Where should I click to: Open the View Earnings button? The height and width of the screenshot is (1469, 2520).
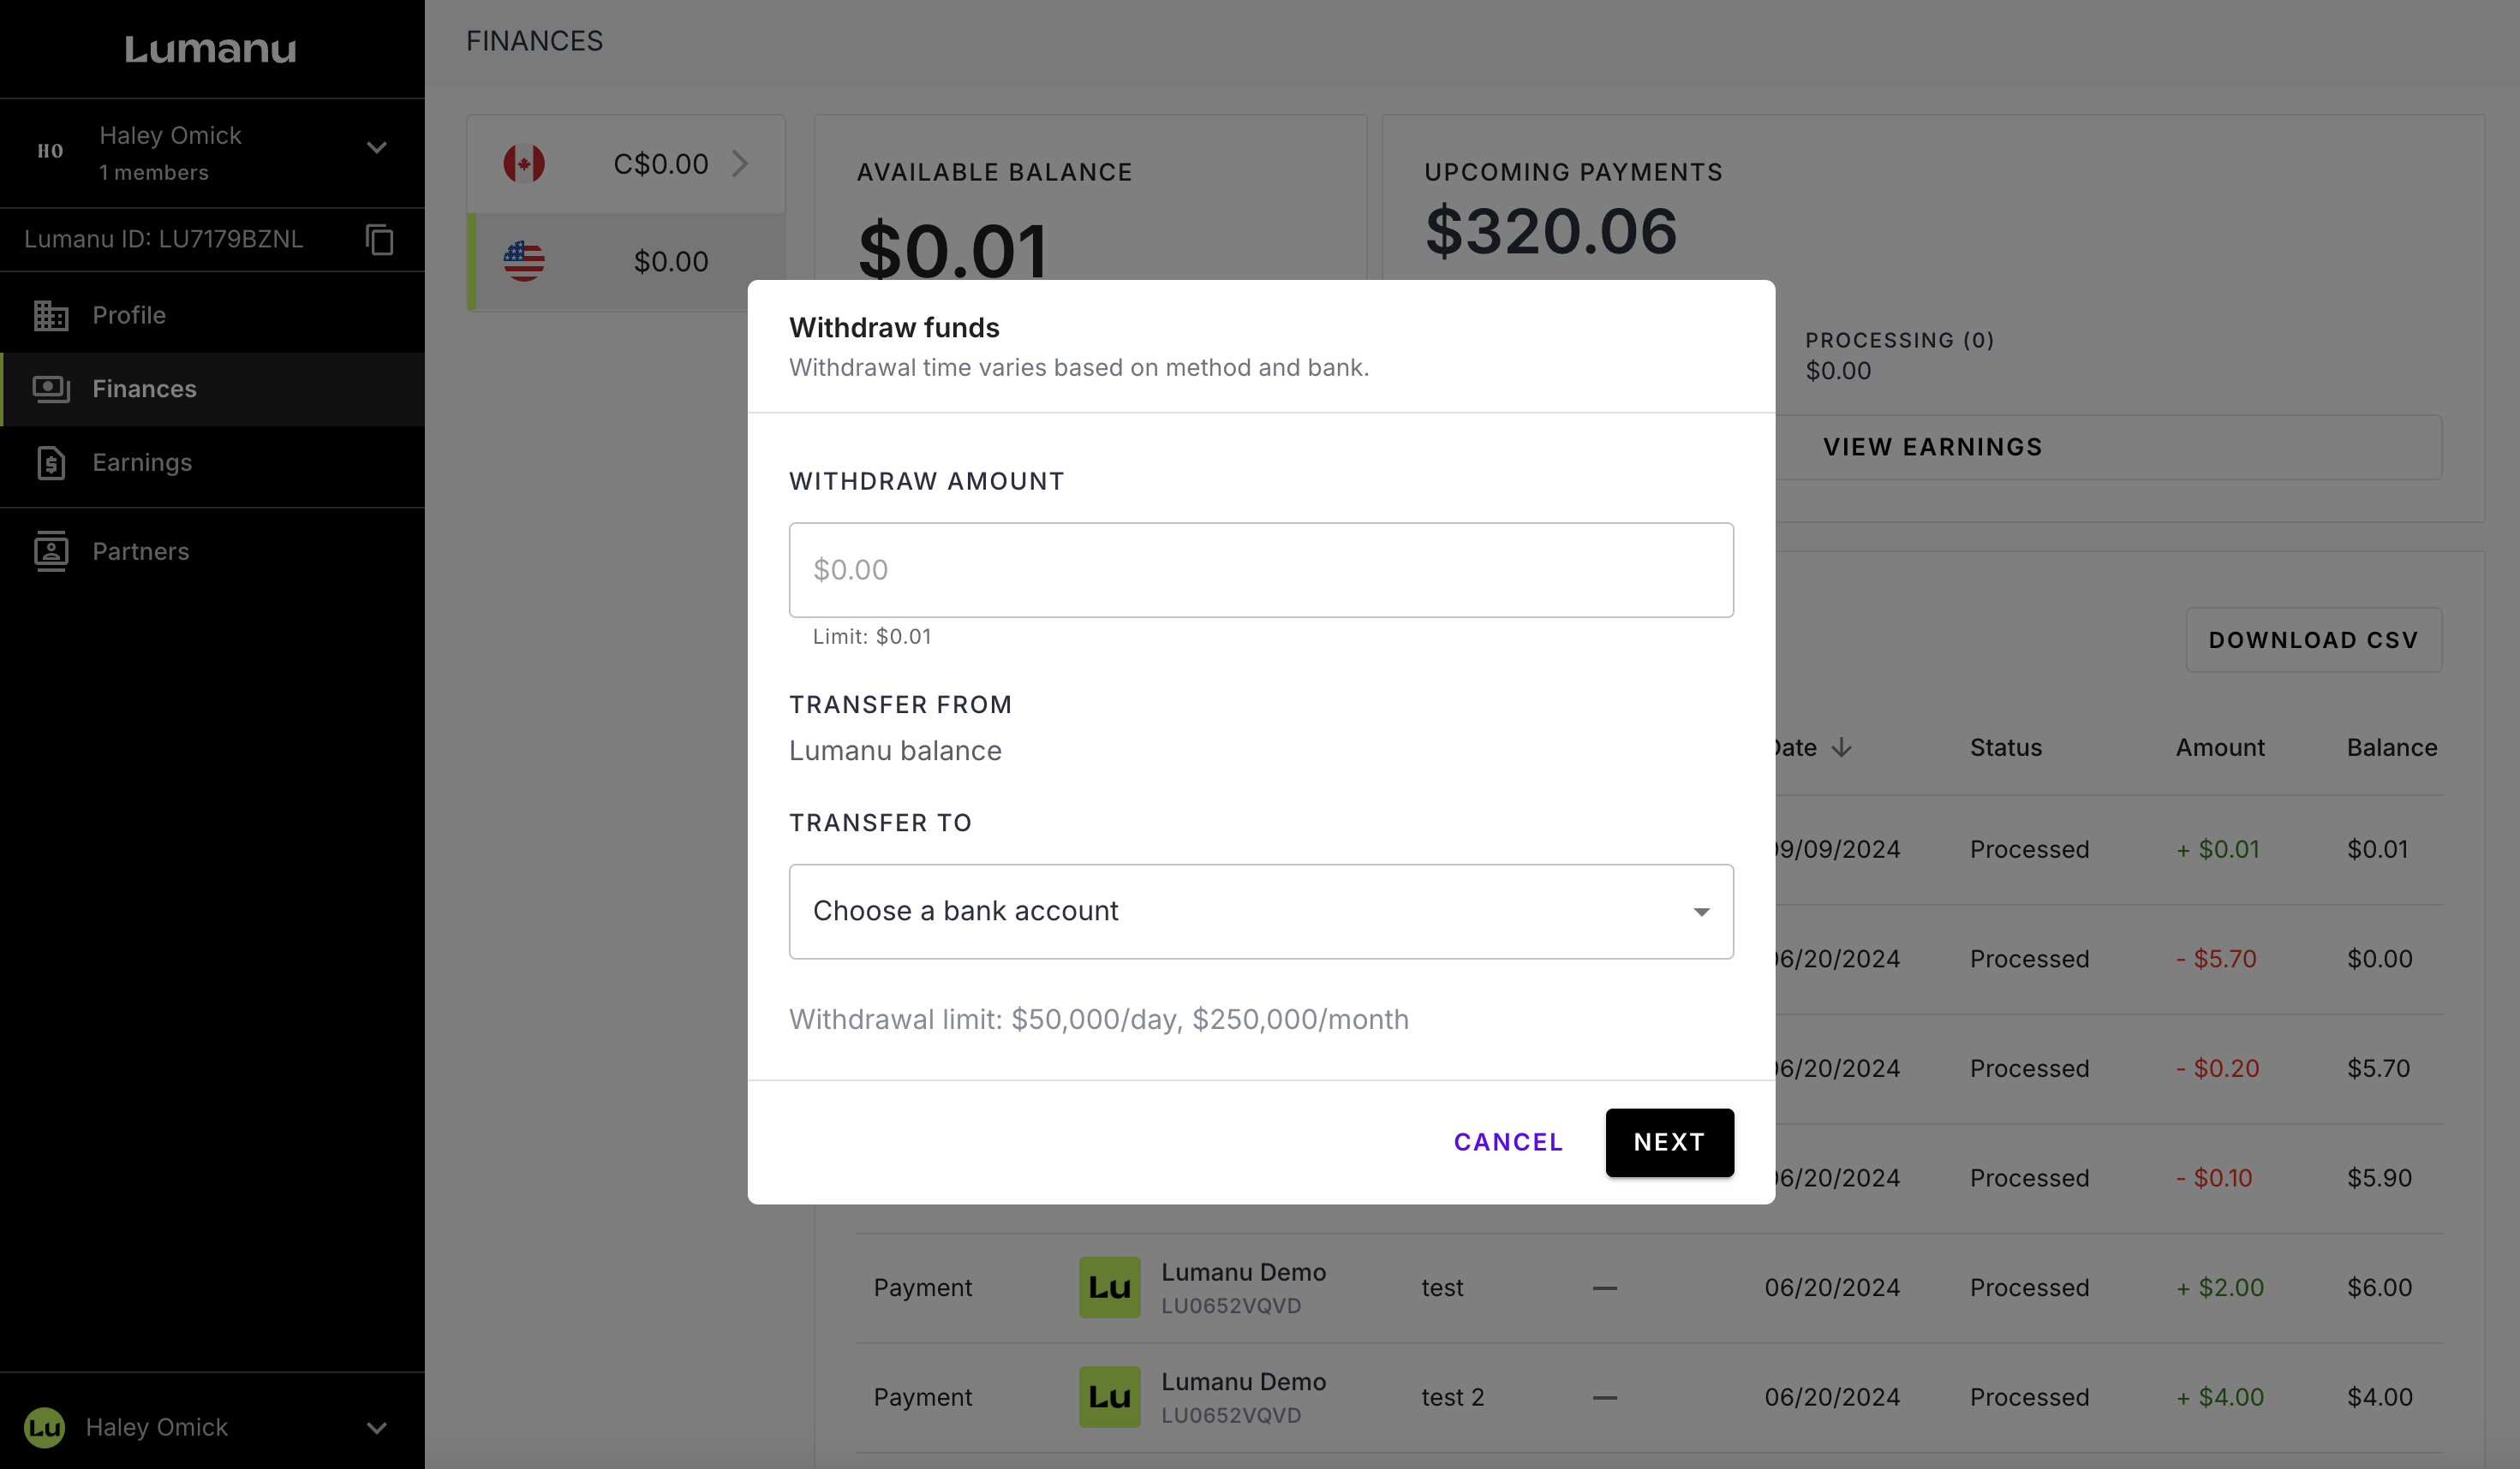pos(1932,448)
